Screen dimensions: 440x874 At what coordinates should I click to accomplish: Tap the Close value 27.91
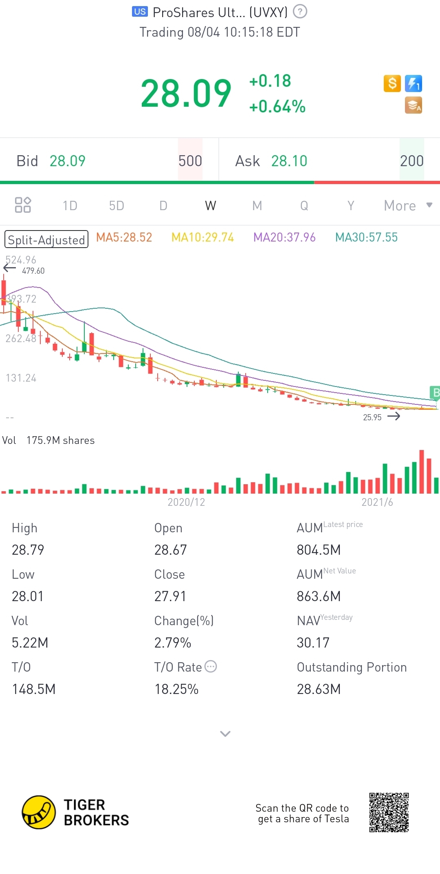coord(170,596)
